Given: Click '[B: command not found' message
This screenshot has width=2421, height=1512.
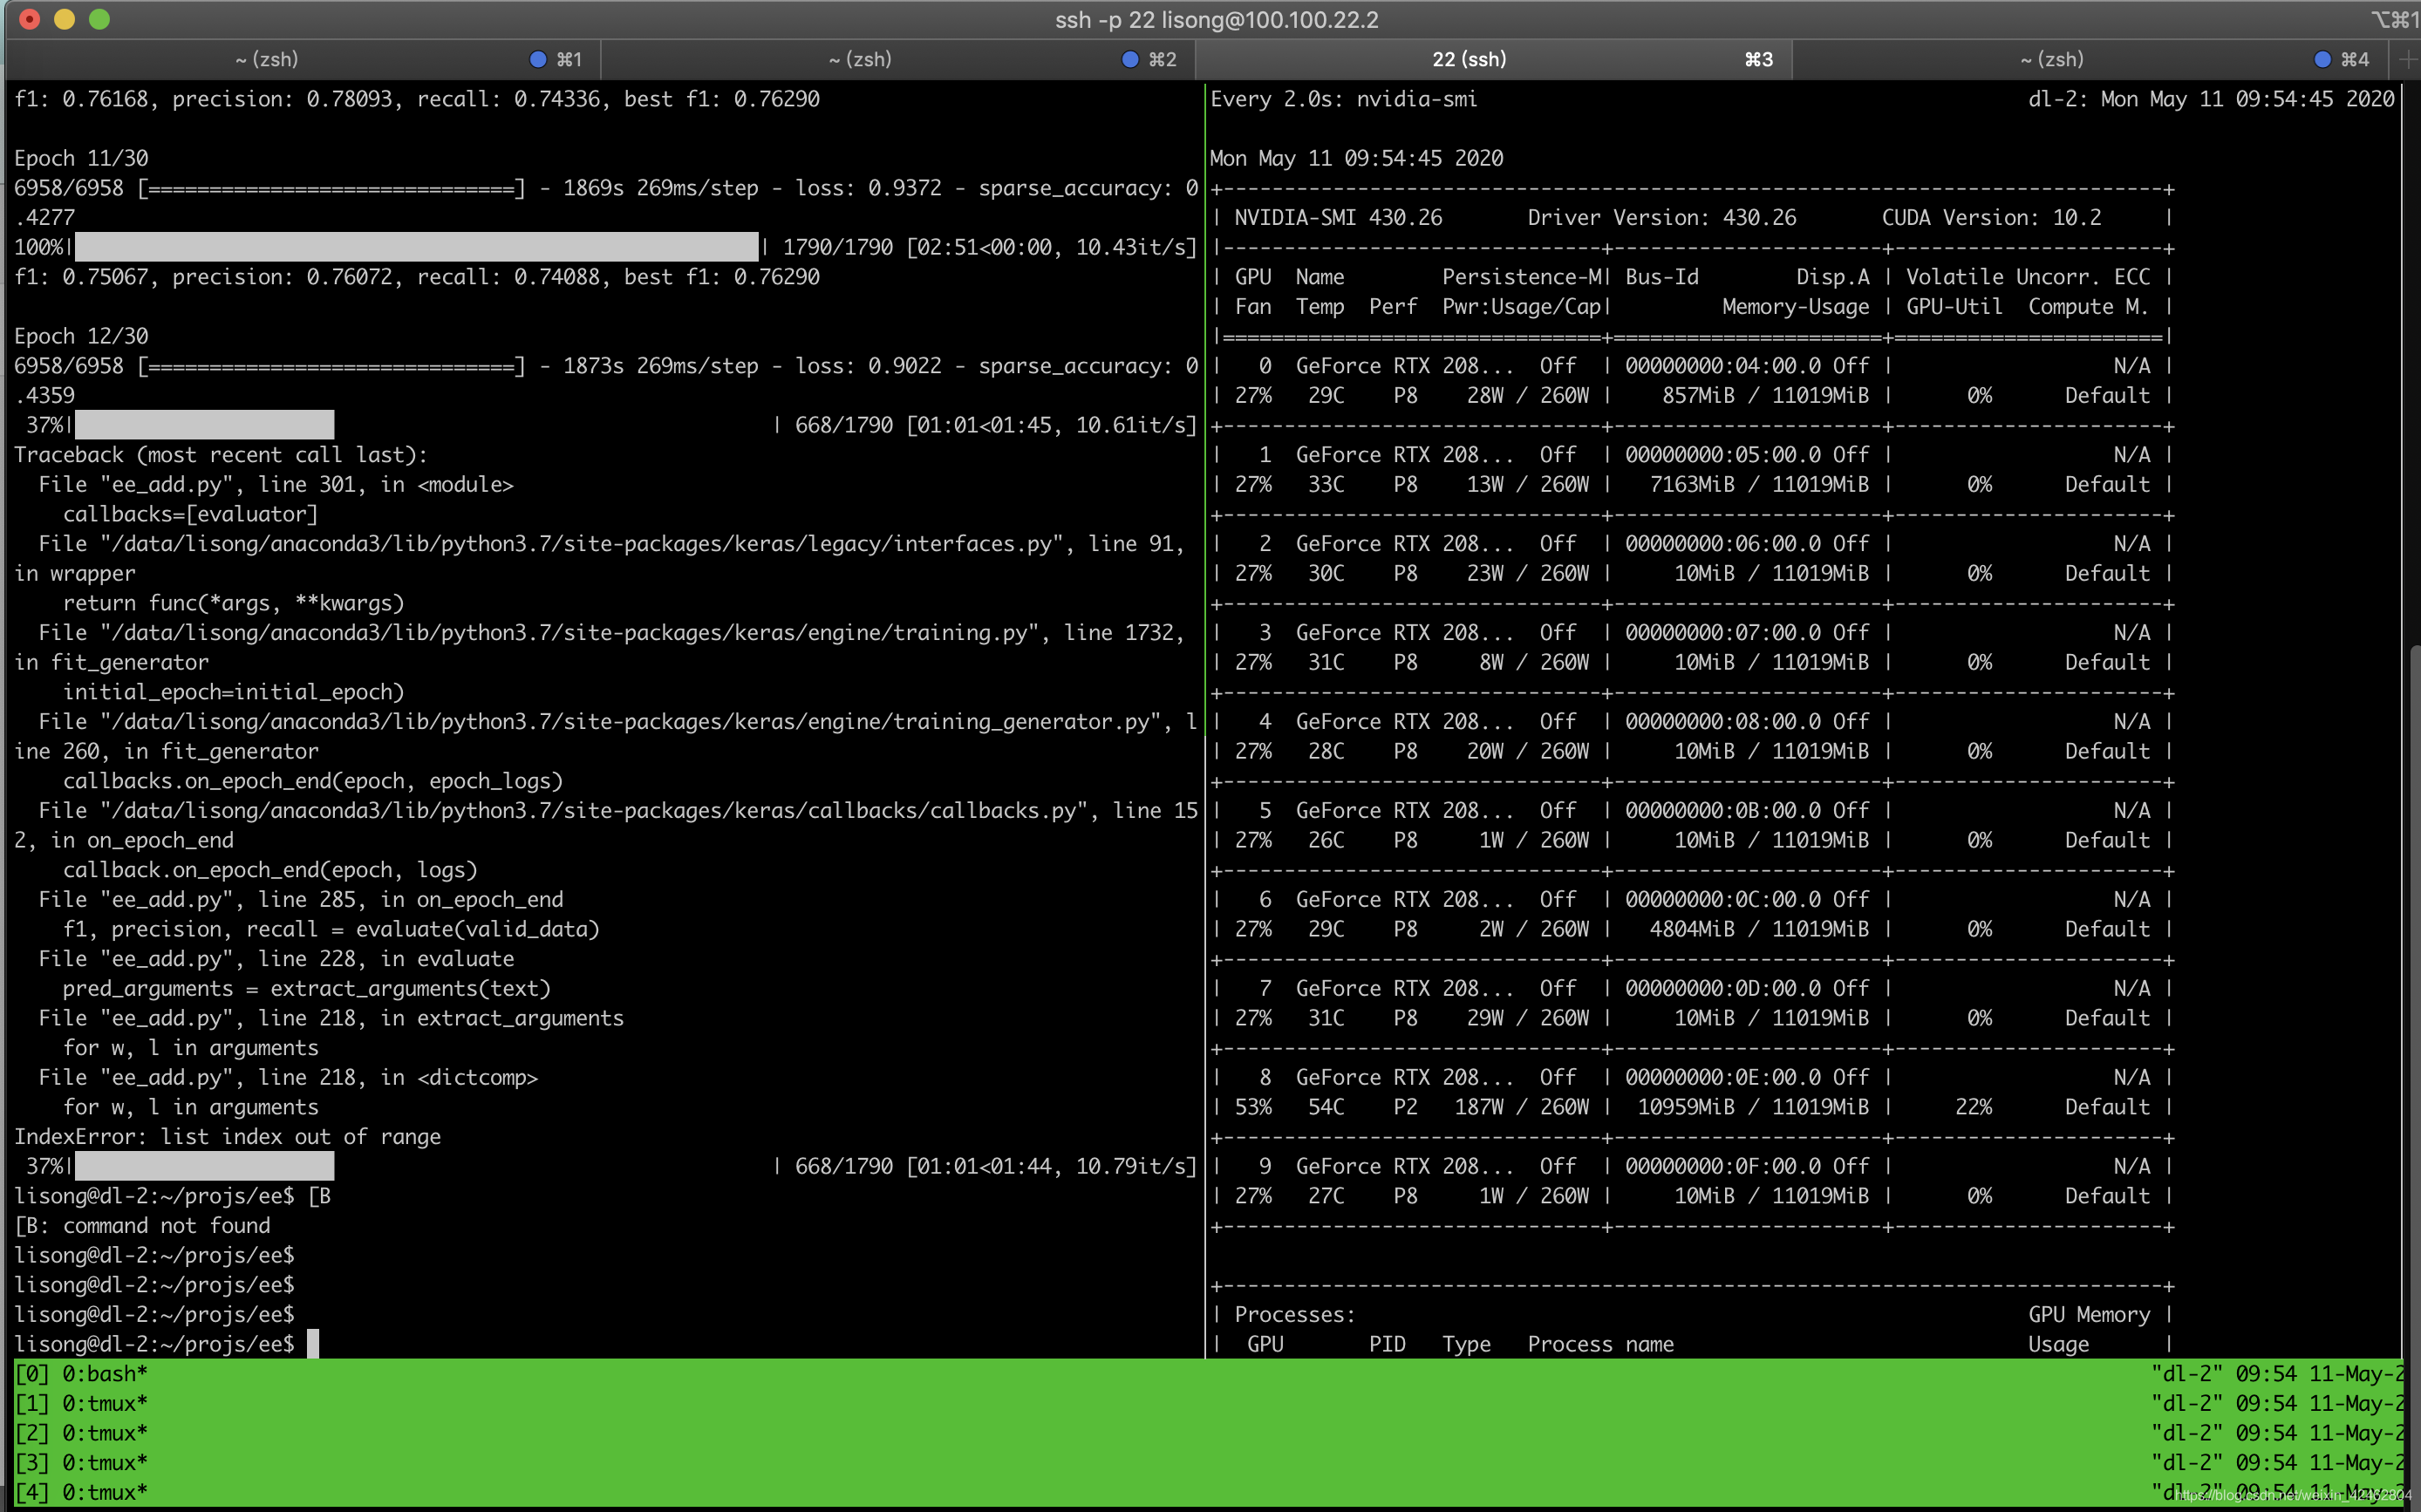Looking at the screenshot, I should tap(142, 1226).
